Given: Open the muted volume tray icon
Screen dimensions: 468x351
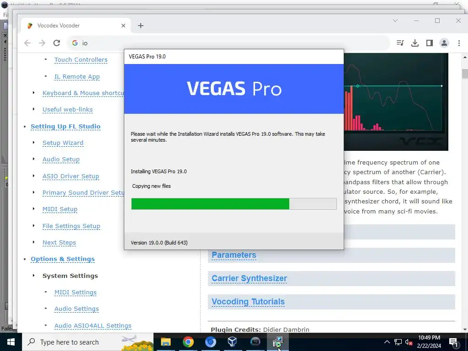Looking at the screenshot, I should click(x=409, y=342).
